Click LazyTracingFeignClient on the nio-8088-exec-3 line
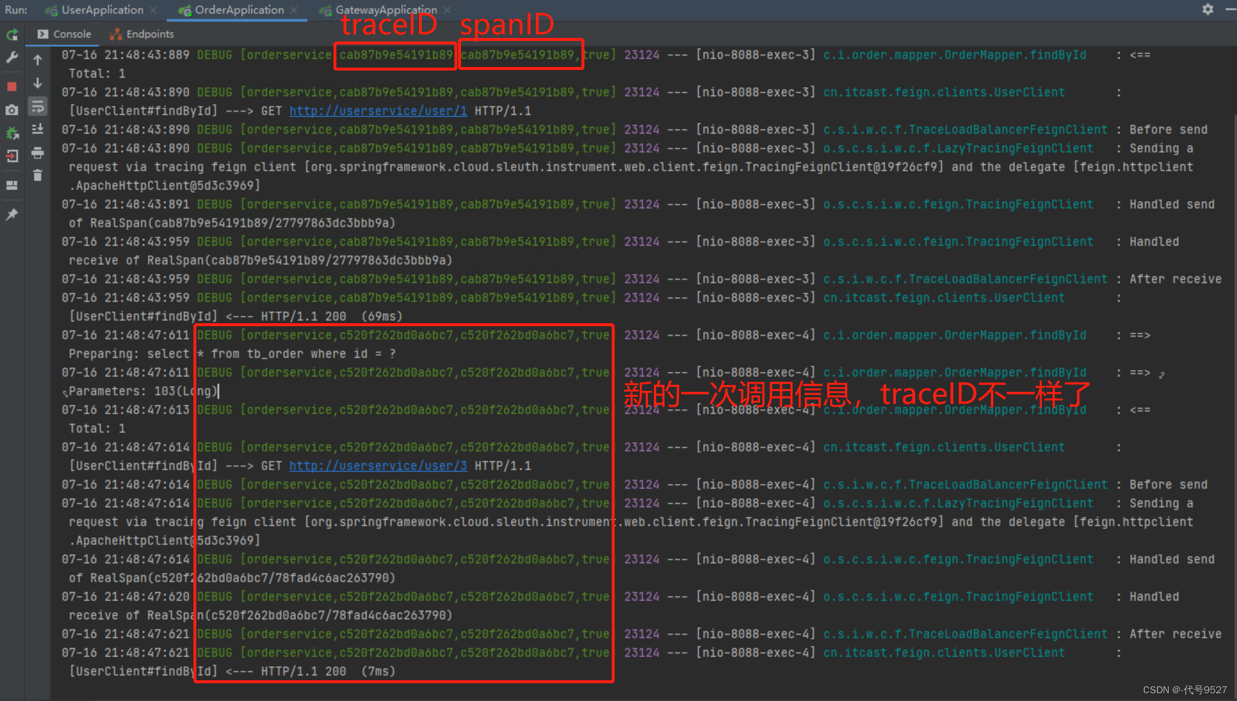The height and width of the screenshot is (701, 1237). 958,148
